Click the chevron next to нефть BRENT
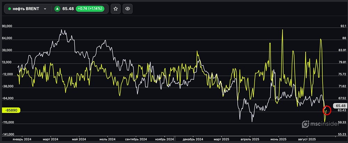Screen dimensions: 348x143 coord(45,9)
